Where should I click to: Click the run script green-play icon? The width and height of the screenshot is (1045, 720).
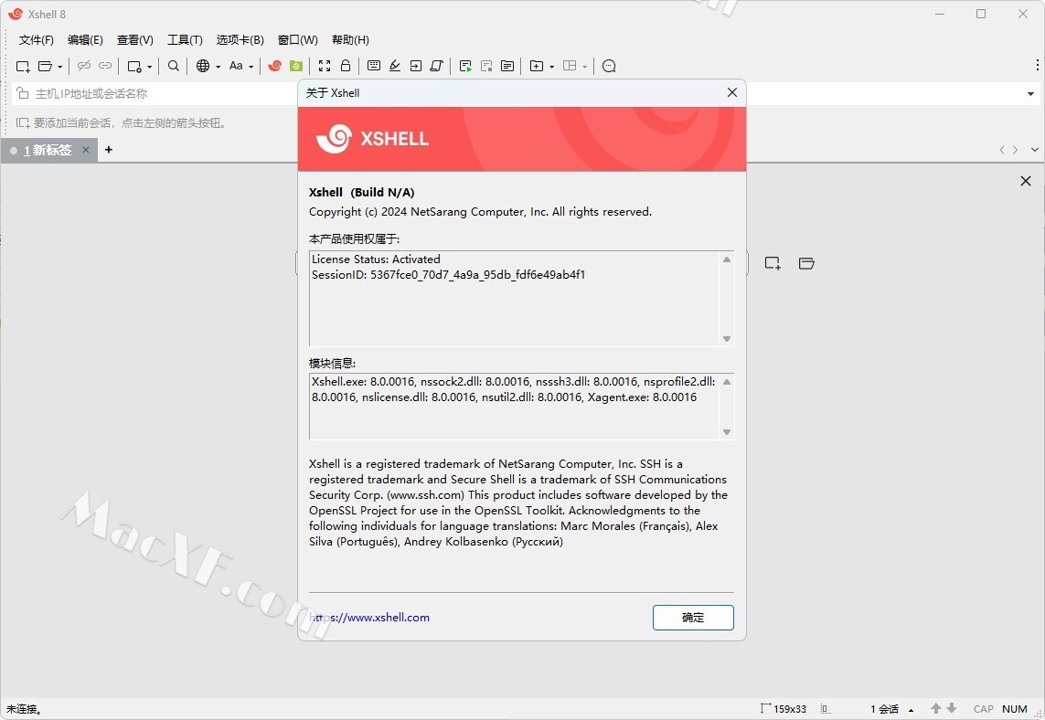465,66
